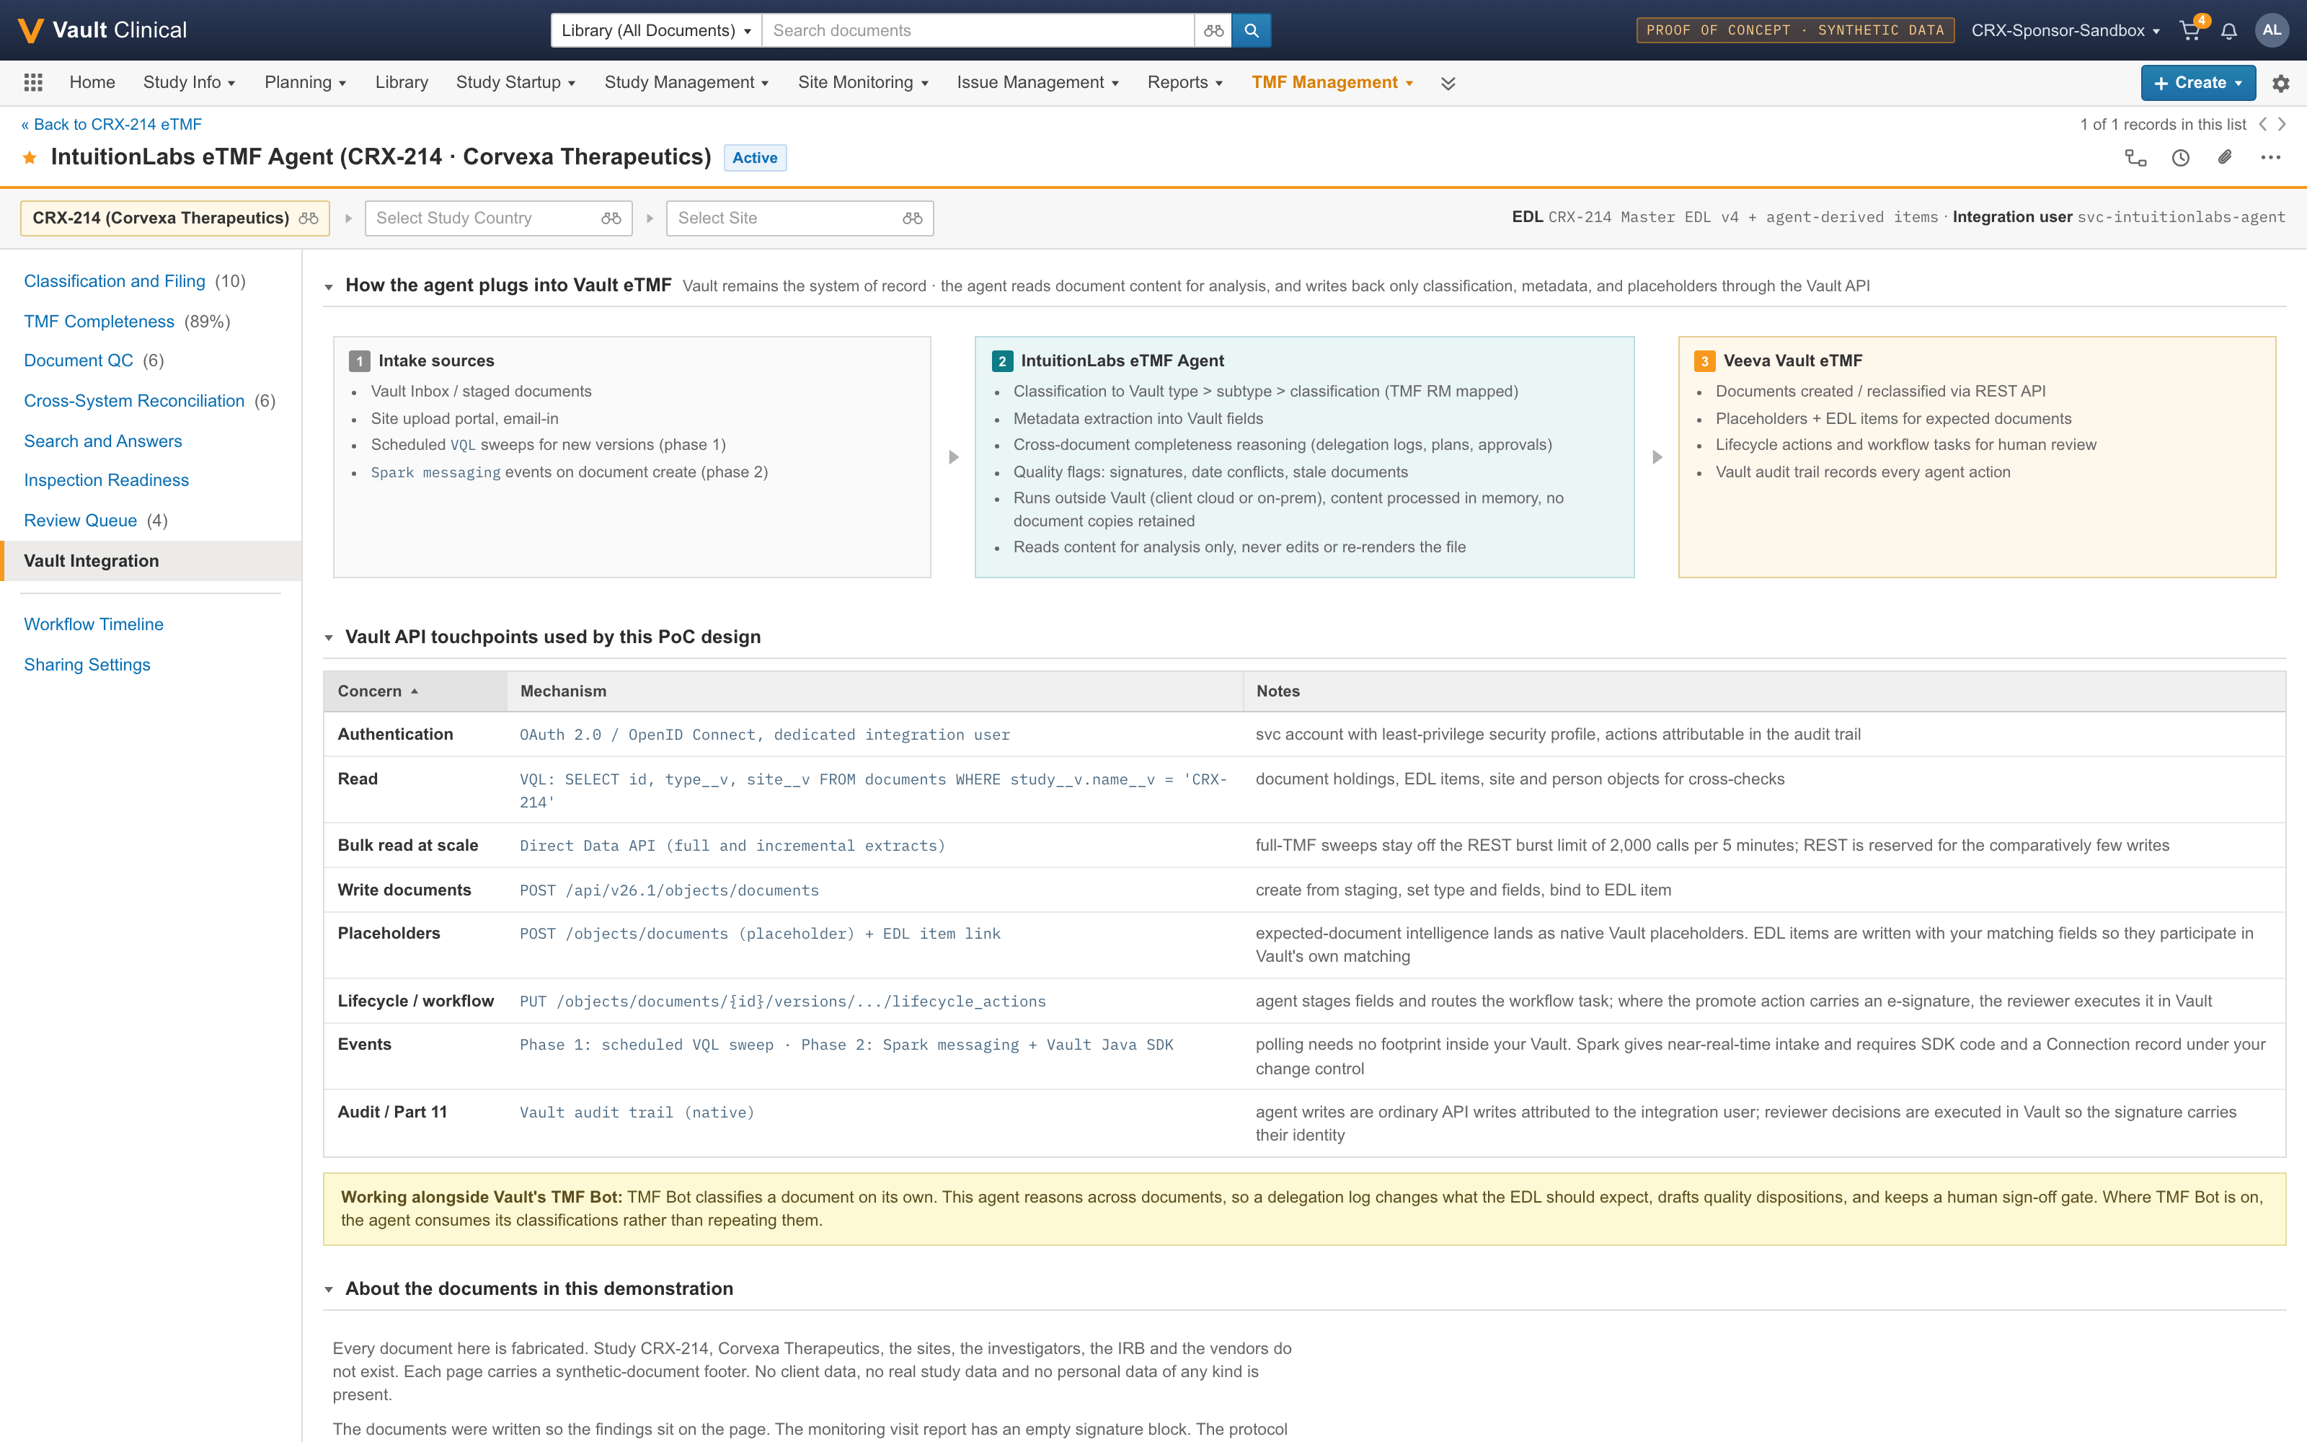Open the Issue Management tab menu
This screenshot has height=1442, width=2307.
coord(1037,83)
